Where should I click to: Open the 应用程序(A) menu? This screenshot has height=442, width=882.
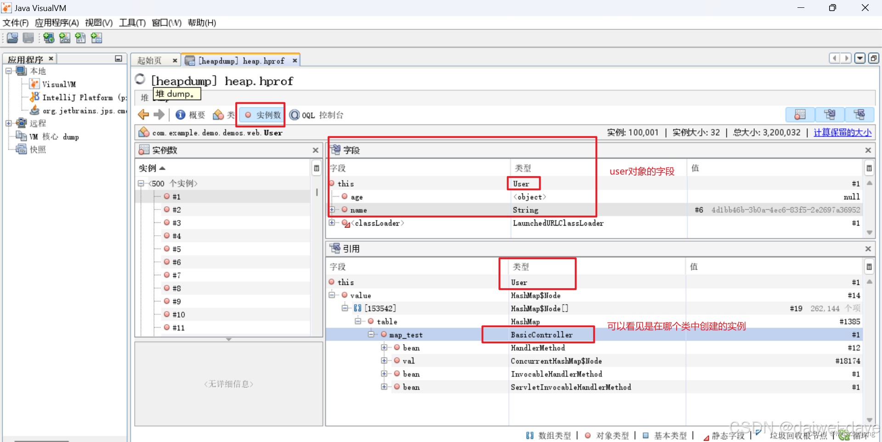click(x=57, y=23)
